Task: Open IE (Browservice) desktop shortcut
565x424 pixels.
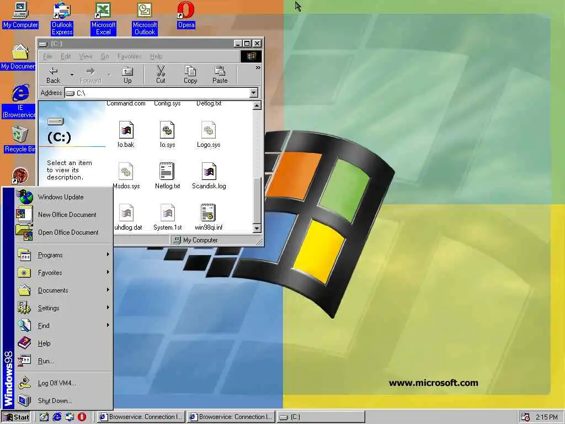Action: coord(19,101)
